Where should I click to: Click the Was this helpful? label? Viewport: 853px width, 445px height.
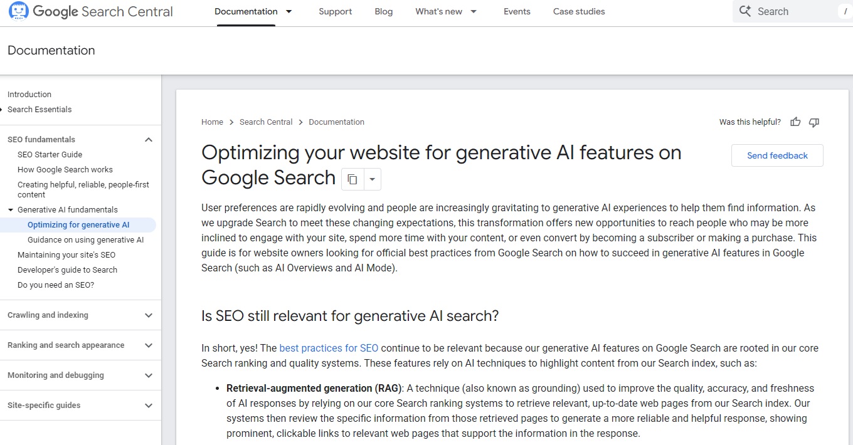tap(750, 122)
